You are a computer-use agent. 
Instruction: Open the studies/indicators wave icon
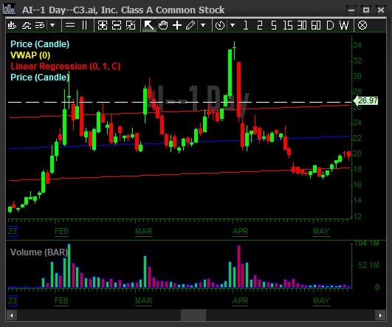tap(27, 25)
